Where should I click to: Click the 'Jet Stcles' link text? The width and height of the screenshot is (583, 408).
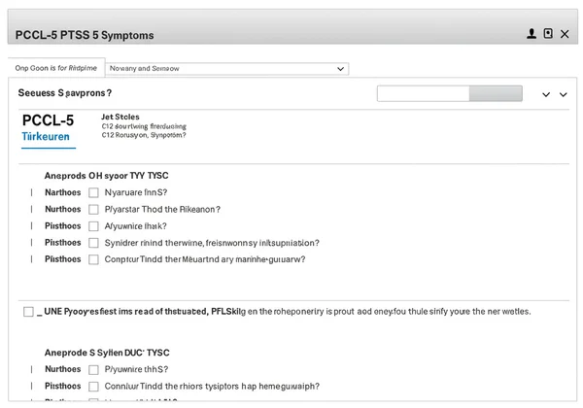(120, 117)
